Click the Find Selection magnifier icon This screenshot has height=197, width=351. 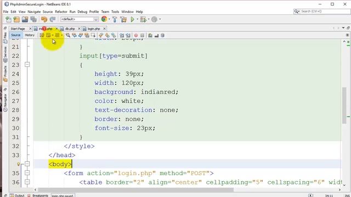pyautogui.click(x=68, y=35)
